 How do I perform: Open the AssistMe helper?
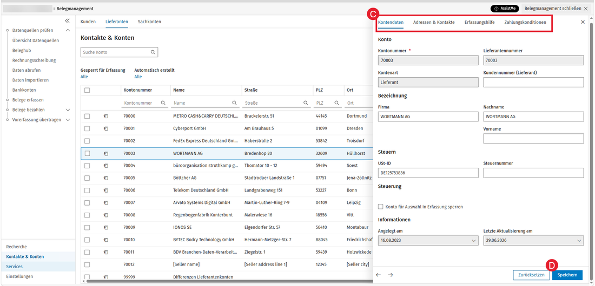[x=505, y=8]
